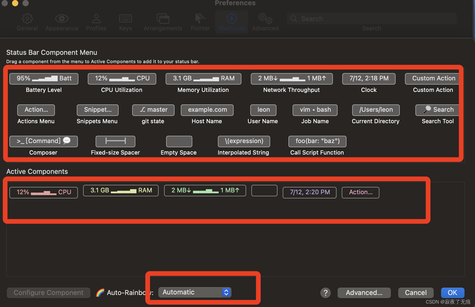
Task: Click the help question mark button
Action: pos(325,293)
